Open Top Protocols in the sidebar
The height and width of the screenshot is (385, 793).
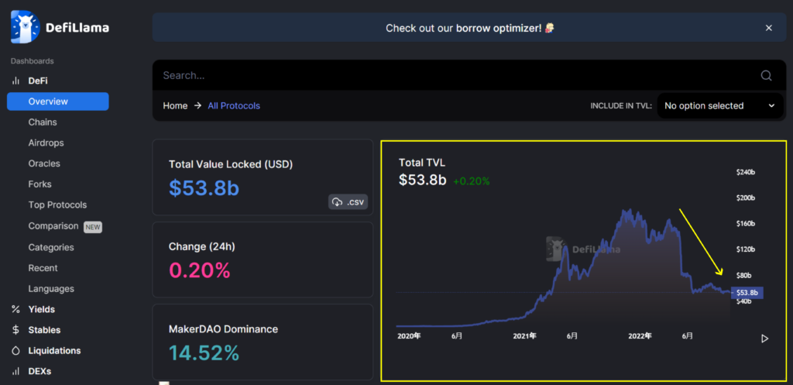(x=57, y=205)
